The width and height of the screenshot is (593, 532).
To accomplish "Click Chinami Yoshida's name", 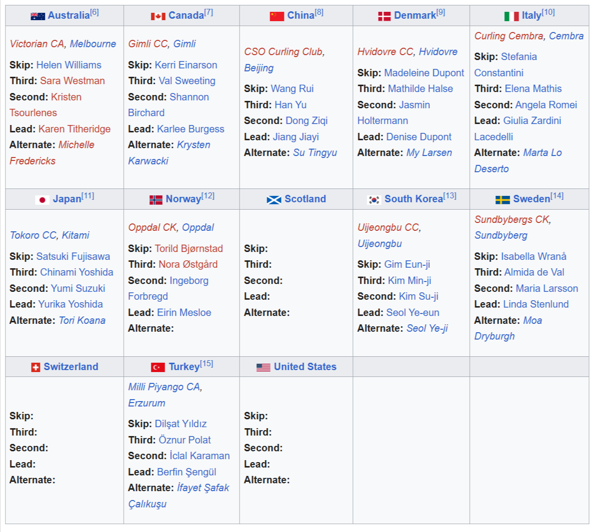I will [x=77, y=272].
